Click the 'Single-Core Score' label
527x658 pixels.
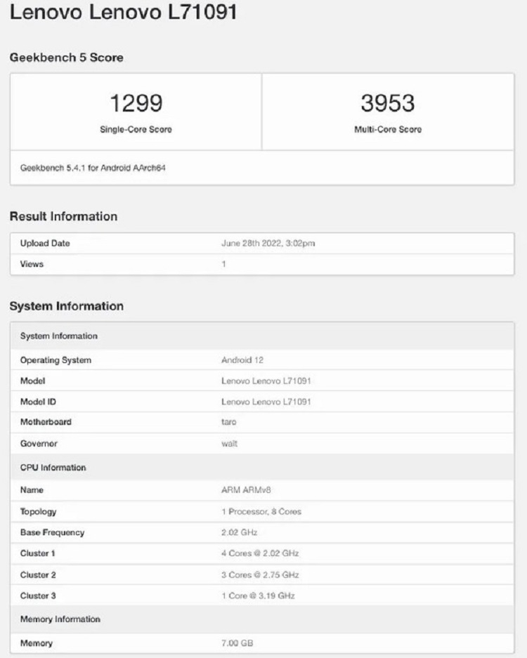click(136, 129)
